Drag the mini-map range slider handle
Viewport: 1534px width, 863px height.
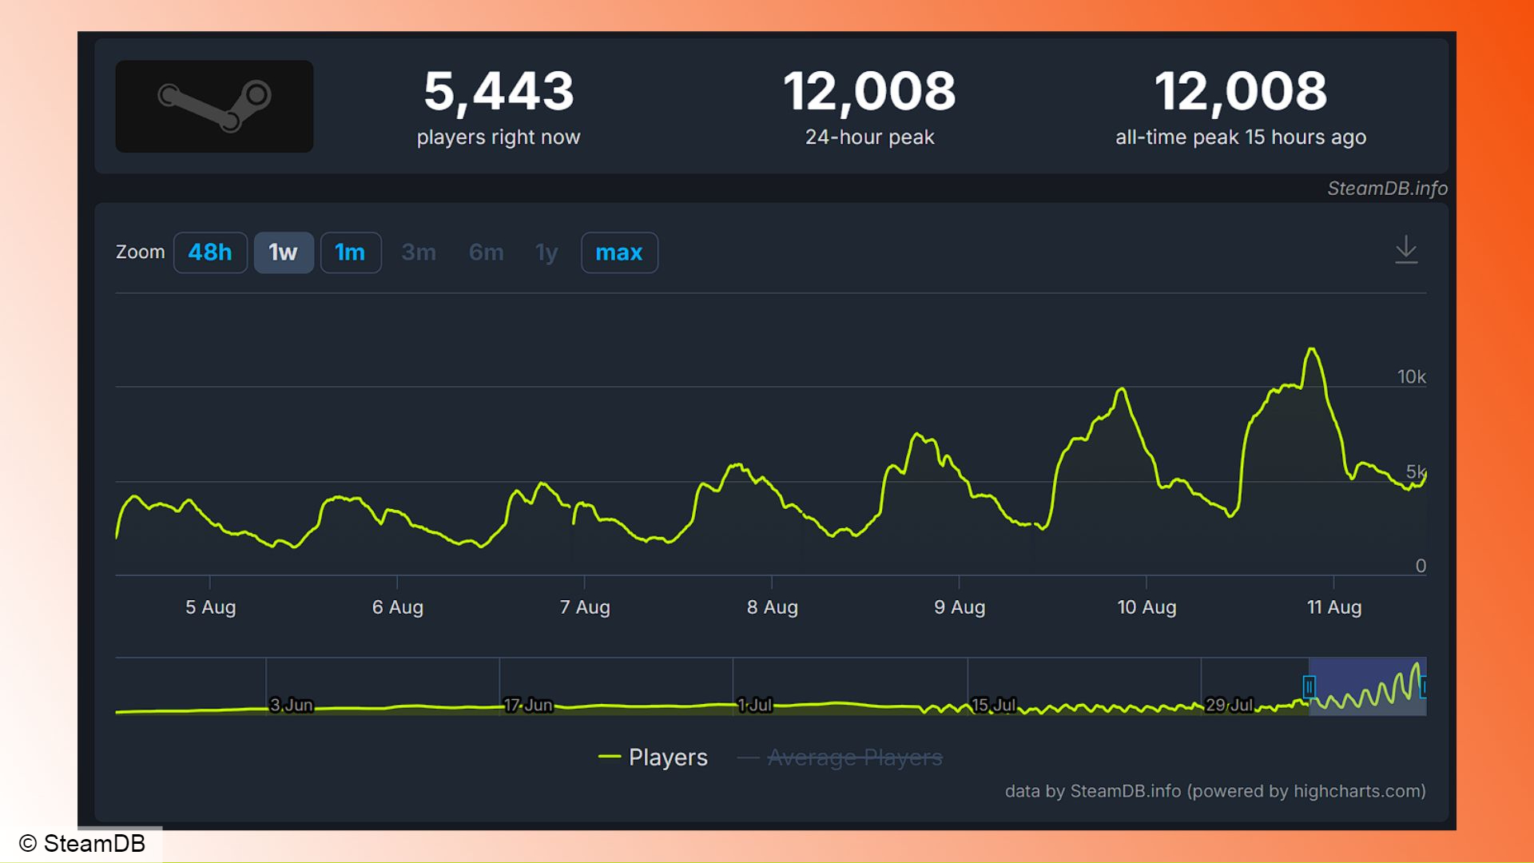[x=1309, y=685]
